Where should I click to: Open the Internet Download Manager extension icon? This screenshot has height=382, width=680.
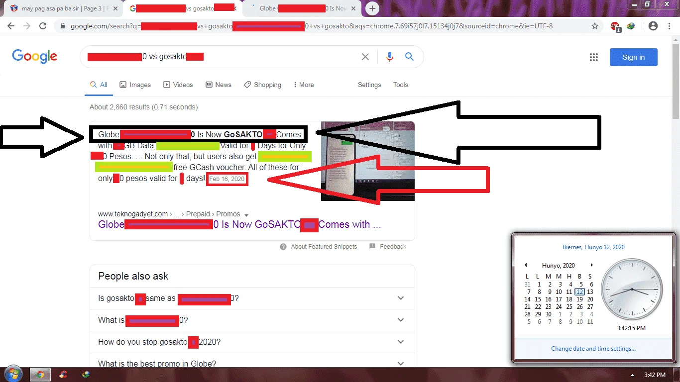tap(631, 26)
